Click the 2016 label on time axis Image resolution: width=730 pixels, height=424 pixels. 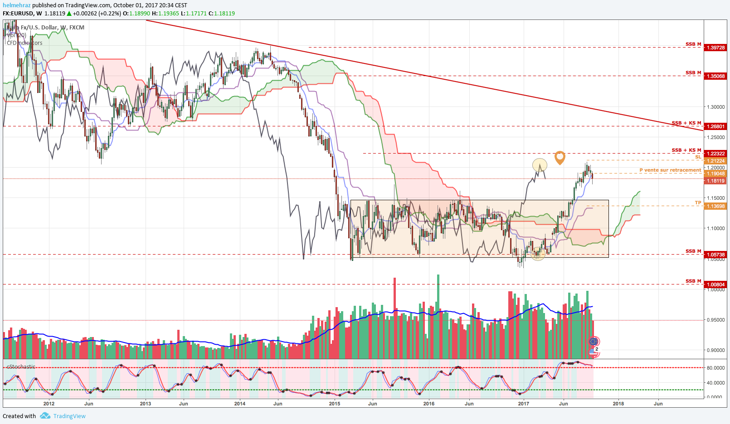click(x=429, y=404)
